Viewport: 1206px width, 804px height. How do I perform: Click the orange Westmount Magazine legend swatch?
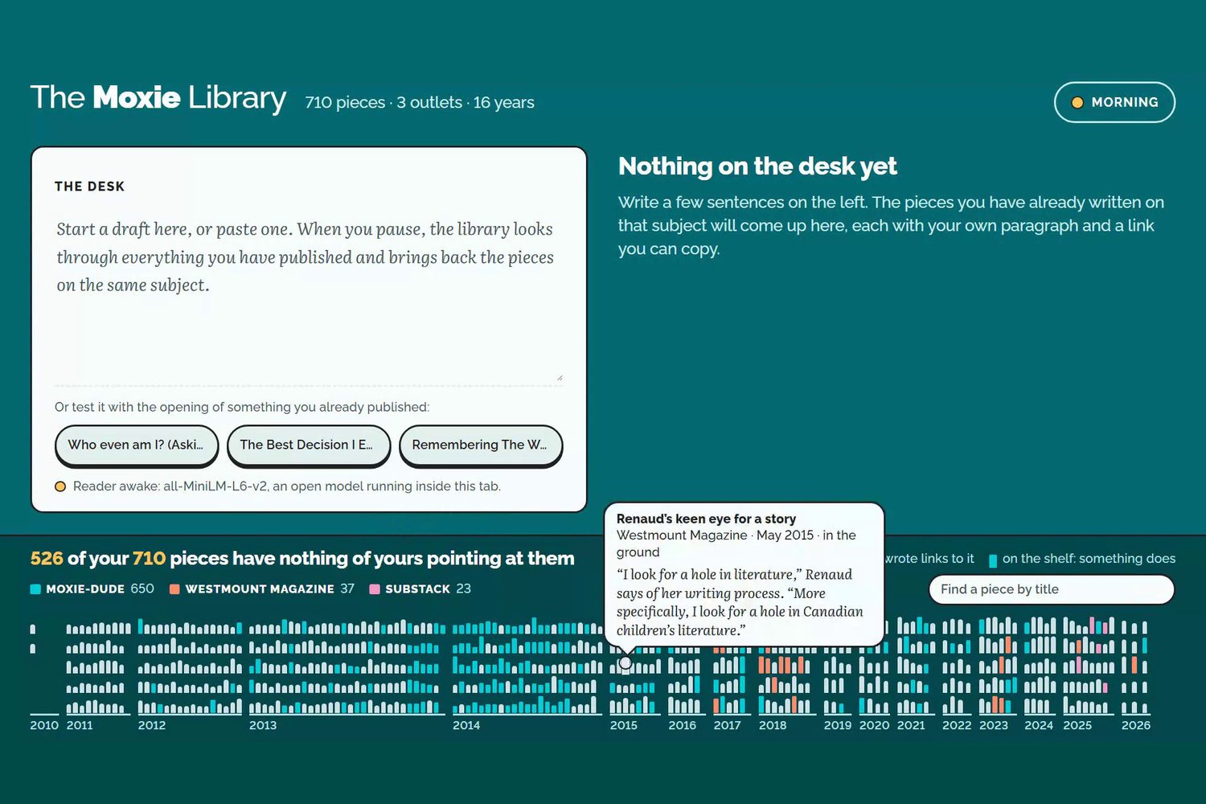tap(174, 589)
